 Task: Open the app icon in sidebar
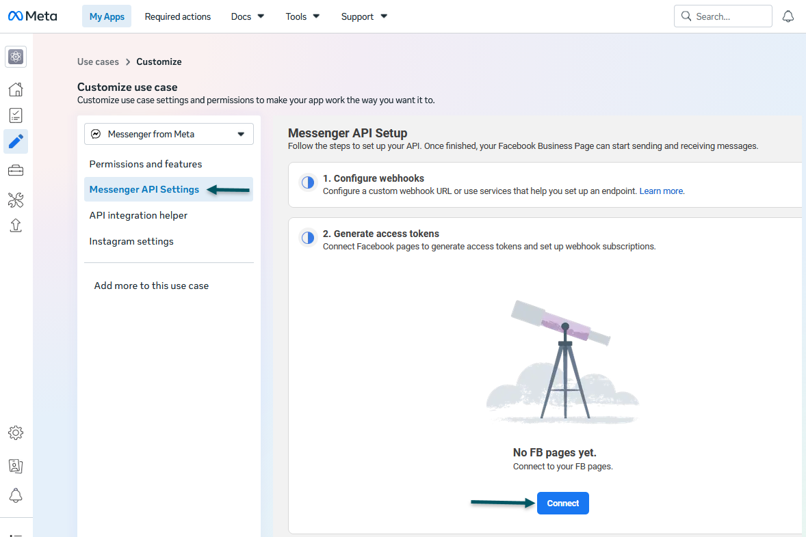click(16, 57)
